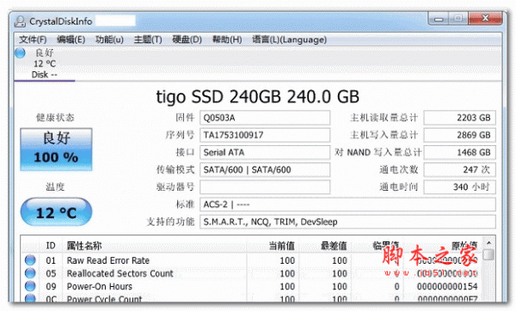Click the host writes value 2869 GB

(460, 135)
